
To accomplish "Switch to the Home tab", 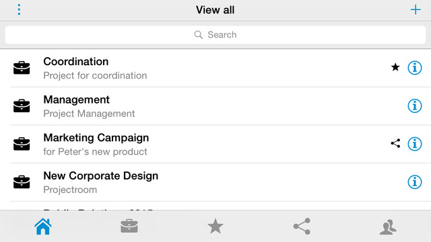I will pyautogui.click(x=43, y=227).
